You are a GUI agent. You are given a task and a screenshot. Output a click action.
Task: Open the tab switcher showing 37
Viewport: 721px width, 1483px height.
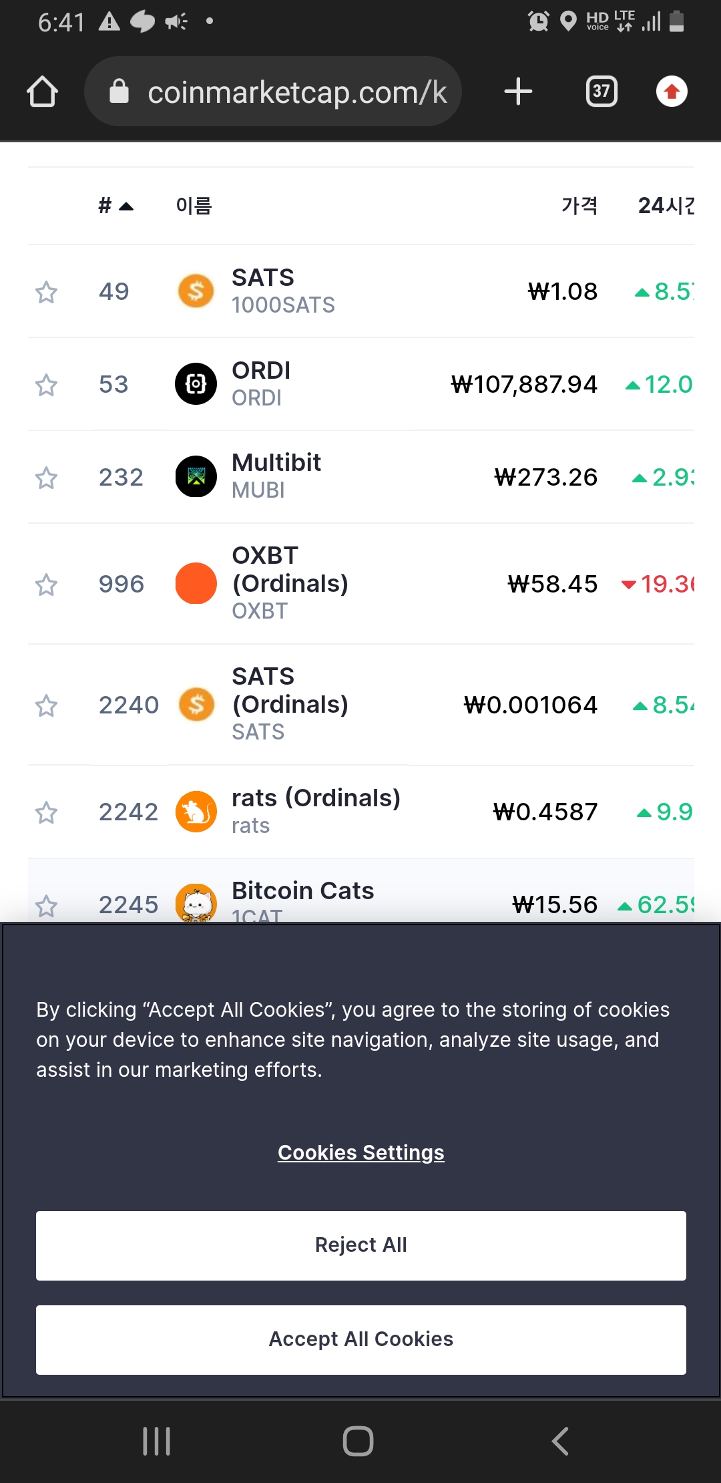pyautogui.click(x=601, y=92)
